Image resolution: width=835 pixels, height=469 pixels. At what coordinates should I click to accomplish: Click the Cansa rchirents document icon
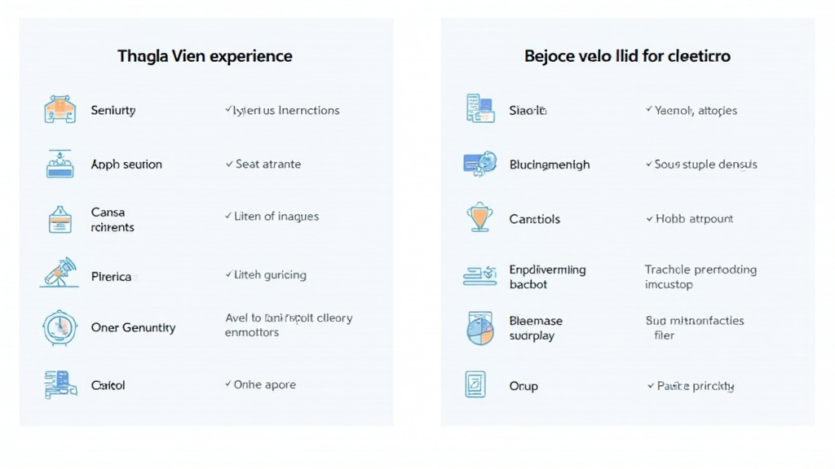(x=60, y=220)
